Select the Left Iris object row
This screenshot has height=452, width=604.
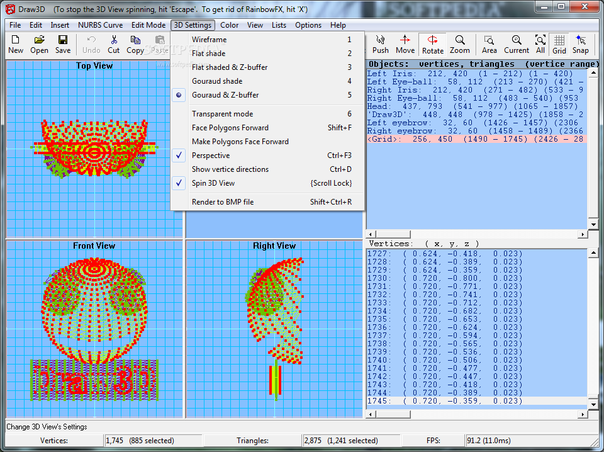[477, 74]
